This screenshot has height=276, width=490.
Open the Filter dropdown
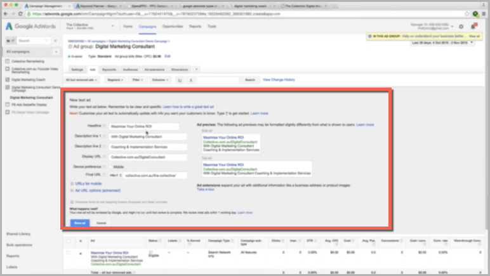[x=138, y=80]
